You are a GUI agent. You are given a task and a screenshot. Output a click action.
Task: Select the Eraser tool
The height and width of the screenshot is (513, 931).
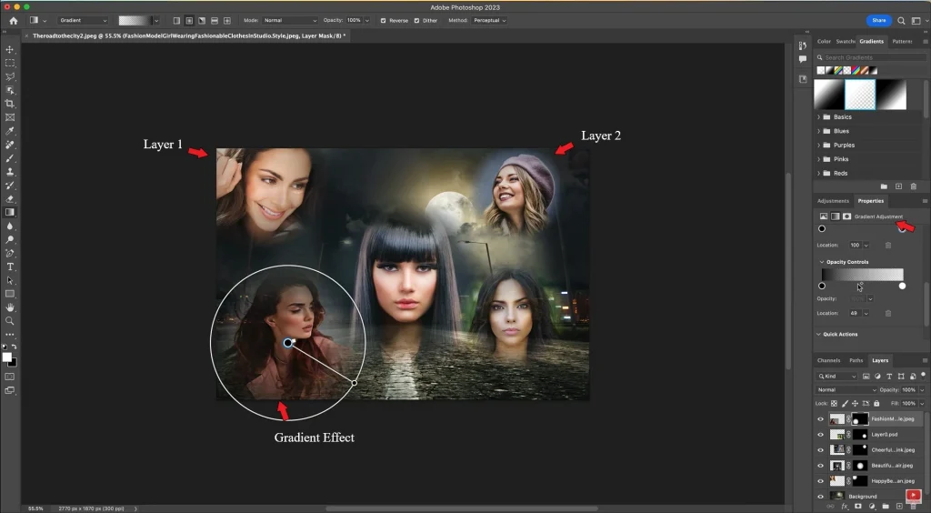point(9,199)
